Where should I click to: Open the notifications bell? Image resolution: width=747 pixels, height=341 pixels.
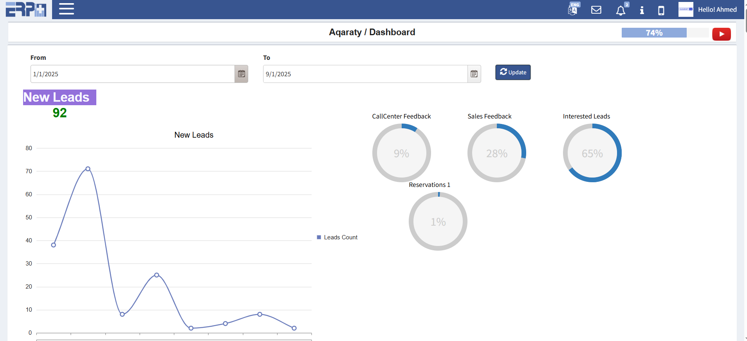(x=621, y=11)
